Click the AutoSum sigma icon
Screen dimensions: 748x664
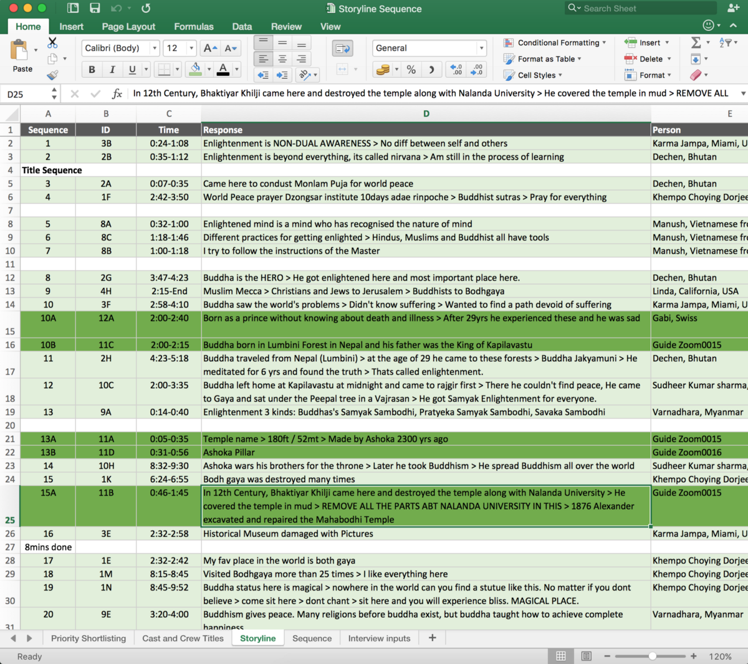click(x=696, y=42)
